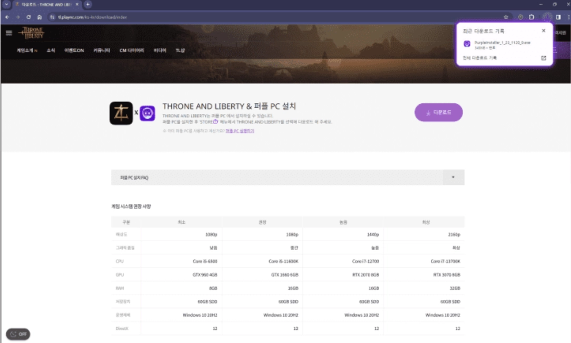Click the purple download button
Image resolution: width=571 pixels, height=343 pixels.
coord(438,112)
